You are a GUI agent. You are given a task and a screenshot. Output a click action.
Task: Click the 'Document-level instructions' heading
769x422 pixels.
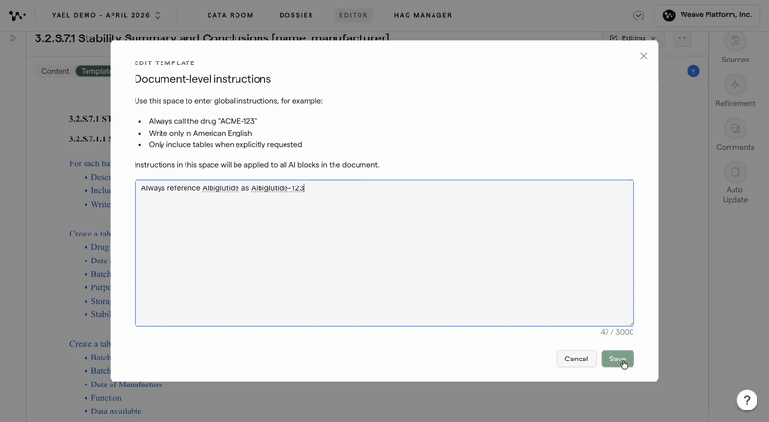coord(203,79)
